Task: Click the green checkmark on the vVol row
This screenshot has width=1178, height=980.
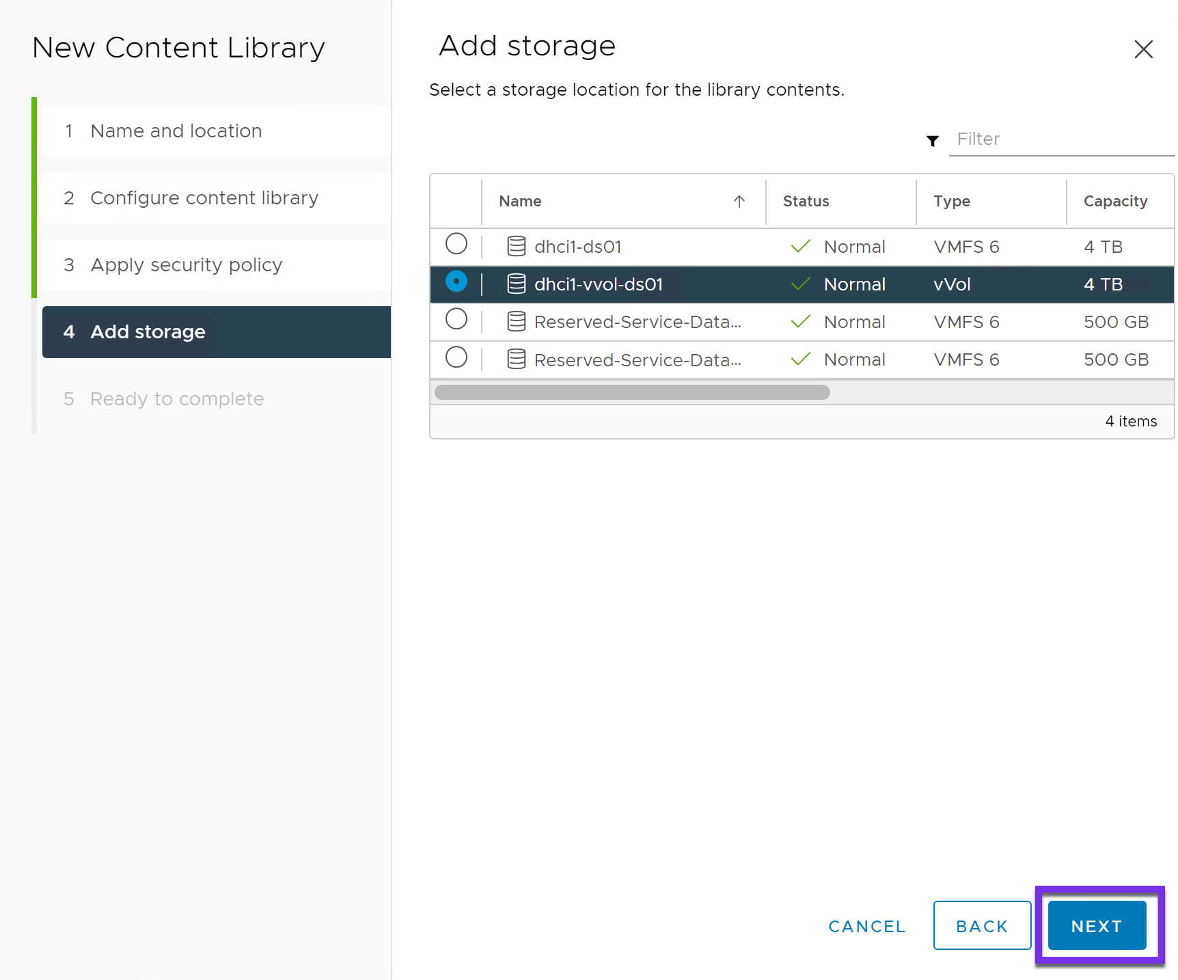Action: pyautogui.click(x=799, y=284)
